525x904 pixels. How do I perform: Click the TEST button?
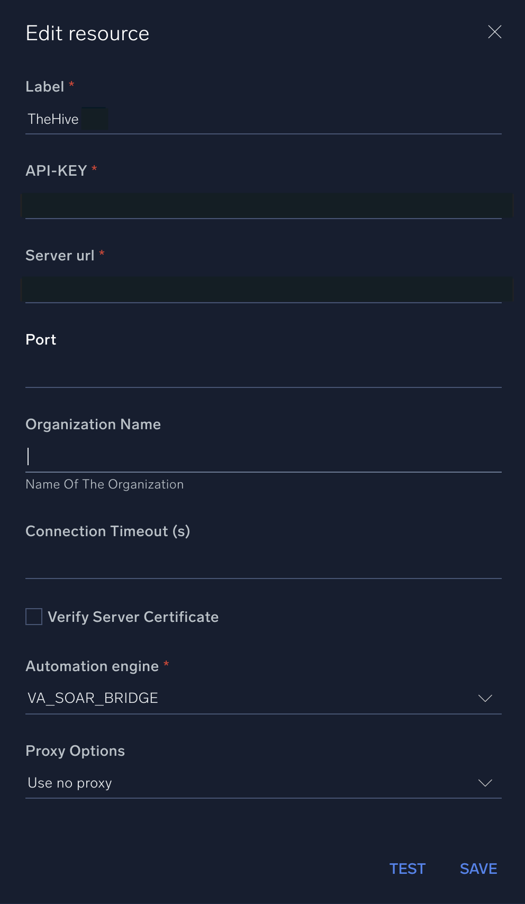click(407, 869)
